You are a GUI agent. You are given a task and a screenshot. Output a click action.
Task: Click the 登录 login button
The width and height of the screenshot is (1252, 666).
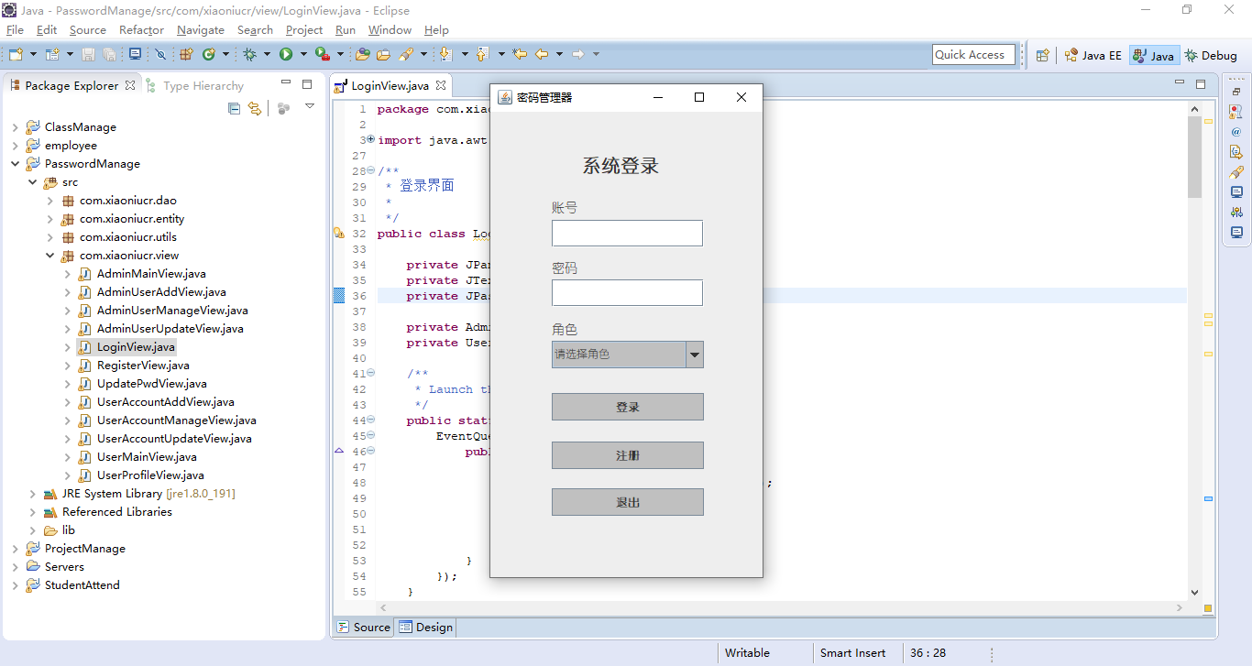(628, 407)
